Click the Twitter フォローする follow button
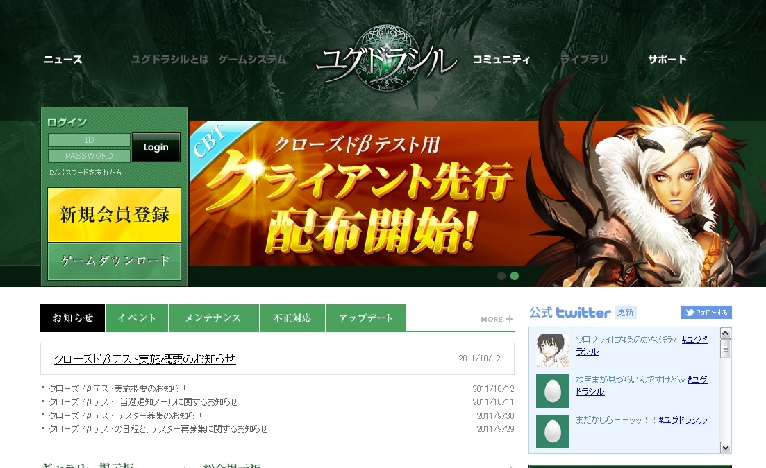 coord(706,313)
